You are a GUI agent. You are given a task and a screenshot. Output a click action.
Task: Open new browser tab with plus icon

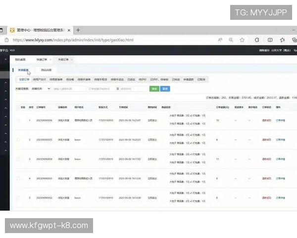click(x=78, y=30)
